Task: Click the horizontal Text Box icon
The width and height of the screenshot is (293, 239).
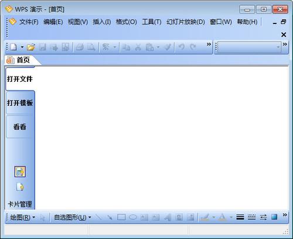Action: click(144, 217)
